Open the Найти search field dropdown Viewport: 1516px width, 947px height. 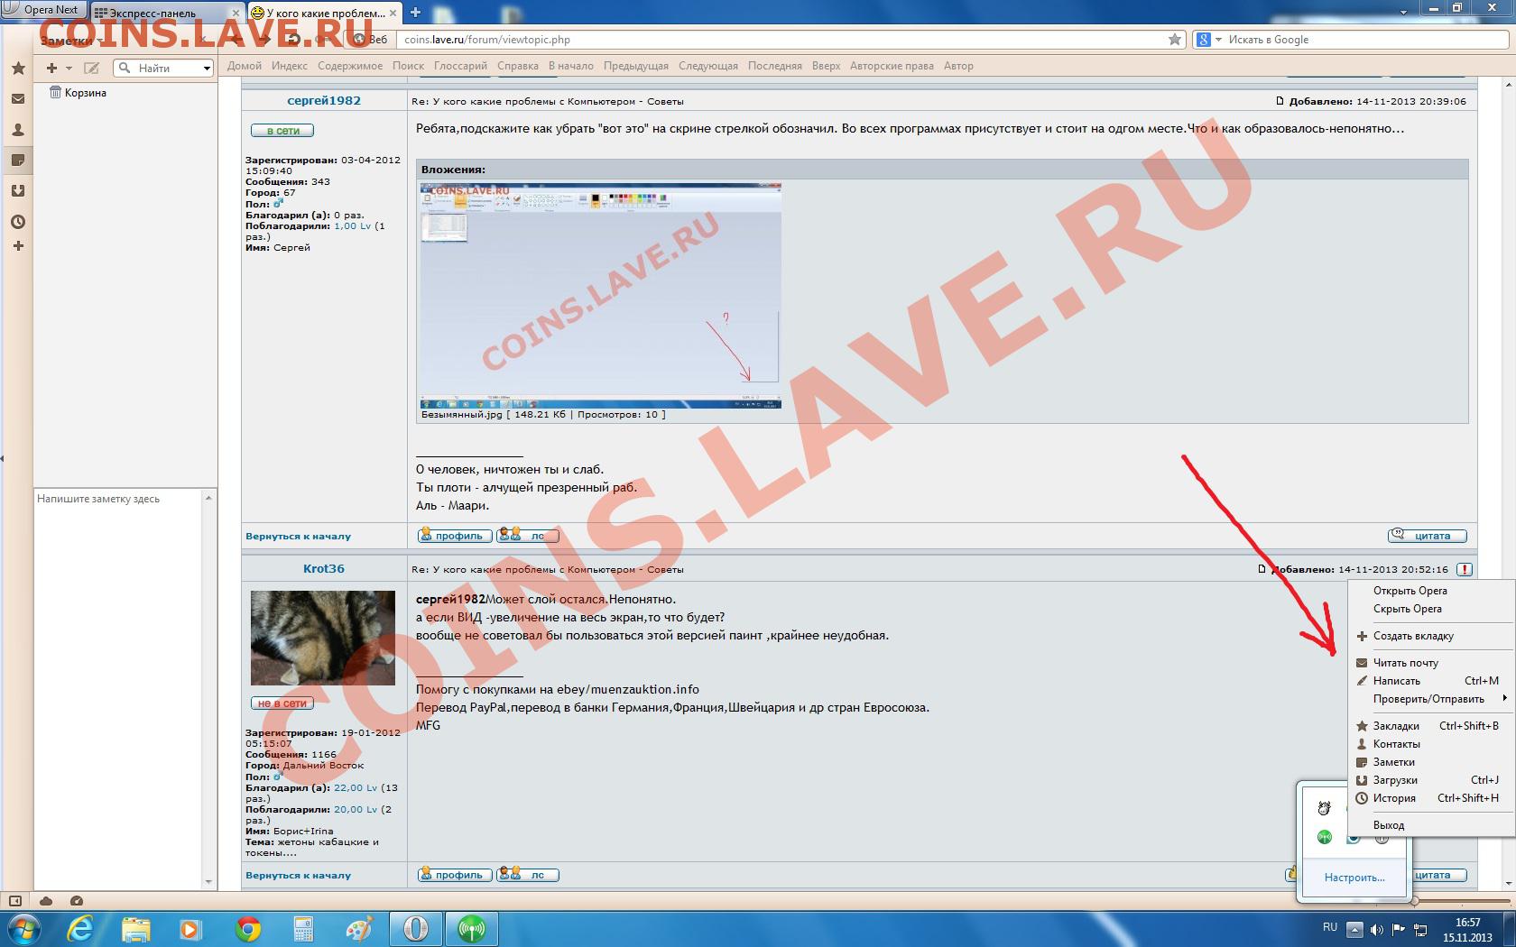pyautogui.click(x=207, y=69)
